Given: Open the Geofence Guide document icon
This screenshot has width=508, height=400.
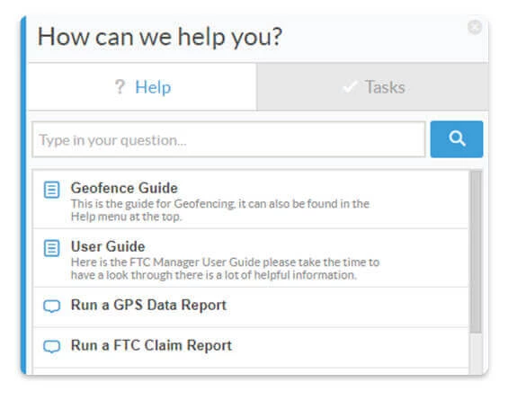Looking at the screenshot, I should [x=52, y=190].
